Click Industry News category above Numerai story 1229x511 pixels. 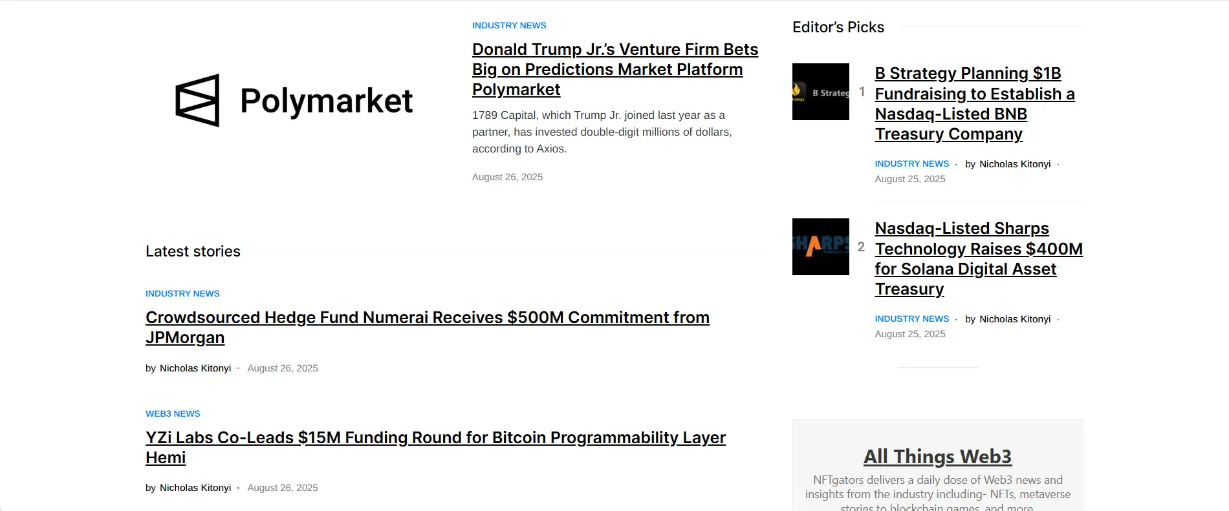click(182, 294)
